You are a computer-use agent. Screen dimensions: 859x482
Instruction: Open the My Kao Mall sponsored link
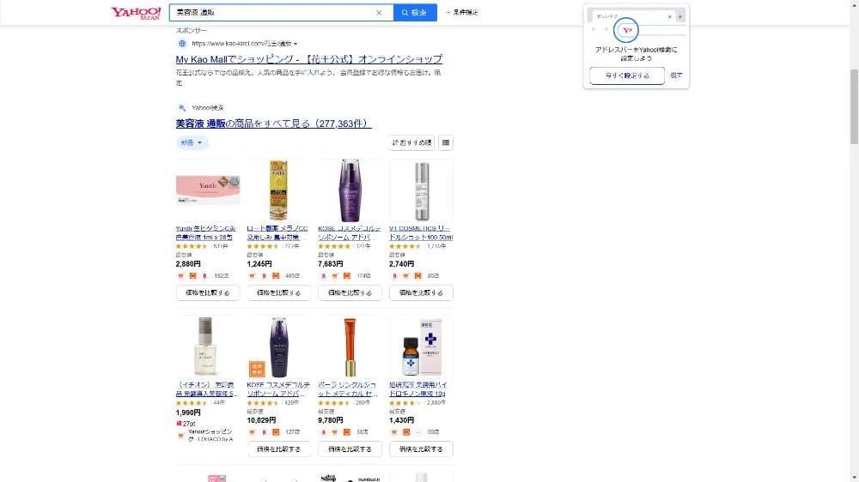pyautogui.click(x=309, y=59)
